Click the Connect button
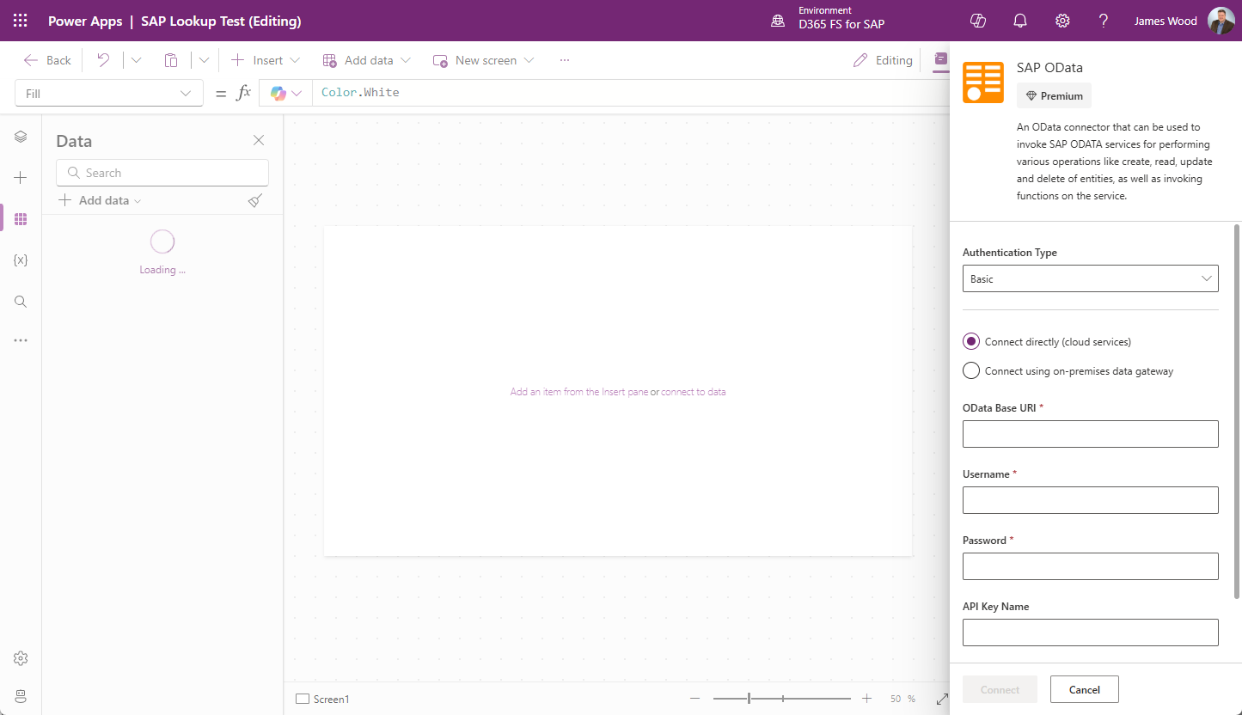Screen dimensions: 1242x715 coord(1000,689)
